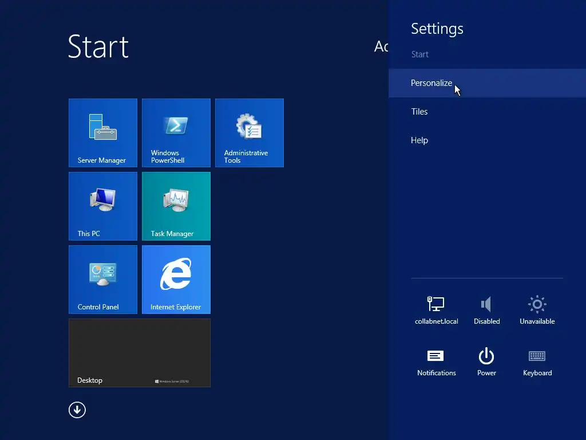Viewport: 586px width, 440px height.
Task: Click the 'Start' label under Settings
Action: (419, 54)
